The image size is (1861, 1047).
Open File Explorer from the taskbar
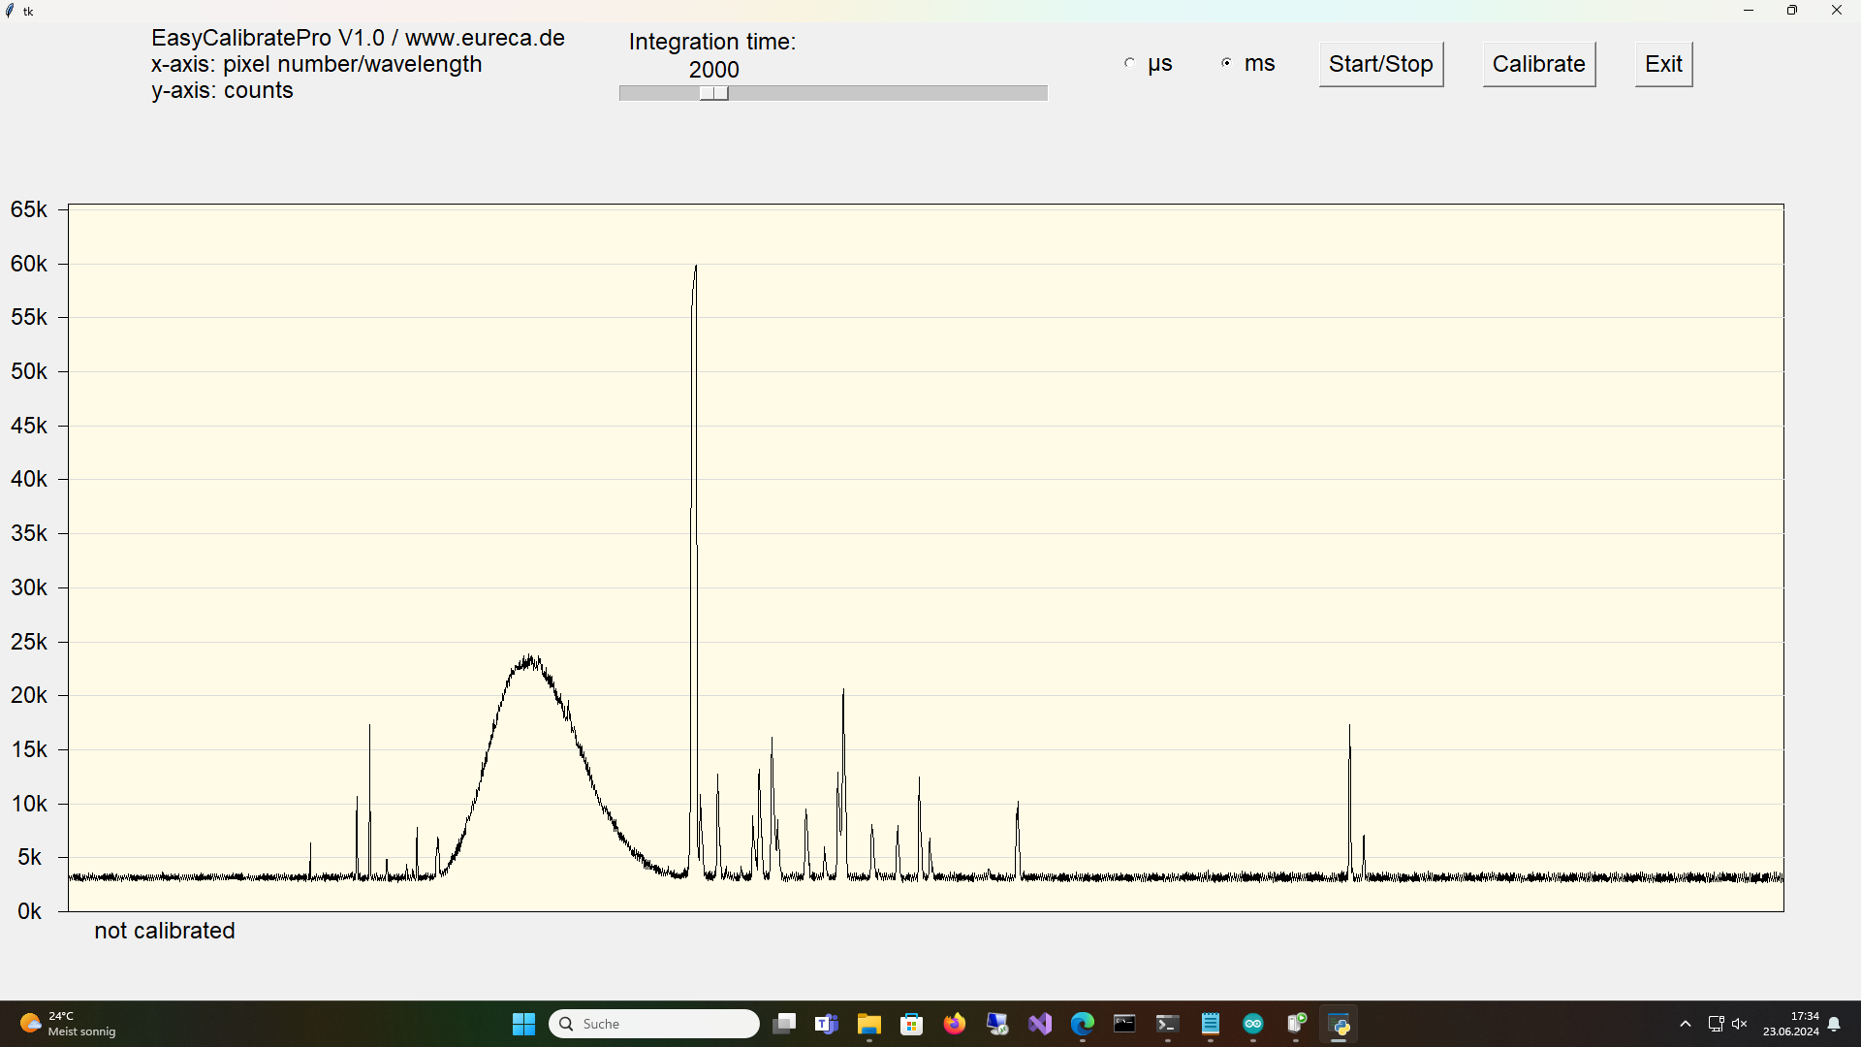869,1024
